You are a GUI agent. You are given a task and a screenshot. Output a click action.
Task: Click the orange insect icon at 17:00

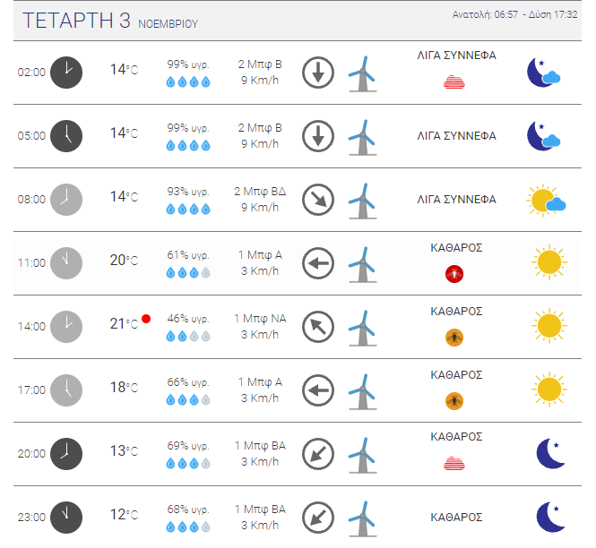point(453,400)
